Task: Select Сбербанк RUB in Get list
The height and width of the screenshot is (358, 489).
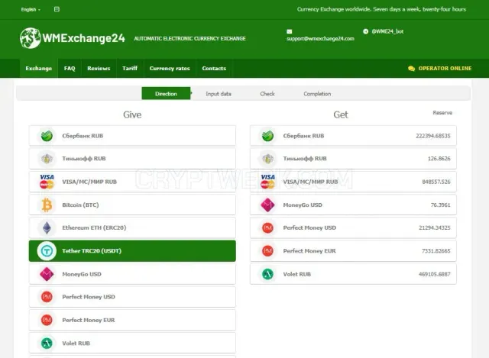Action: coord(353,136)
